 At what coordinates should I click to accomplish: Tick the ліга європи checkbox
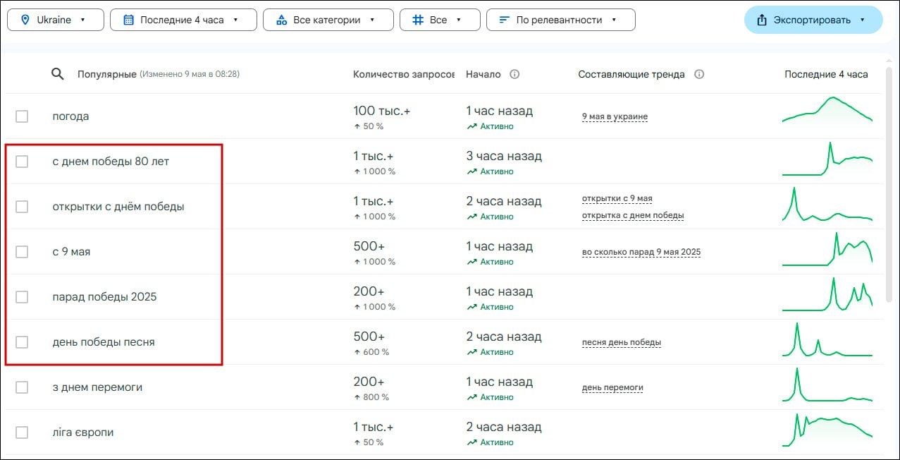[22, 432]
